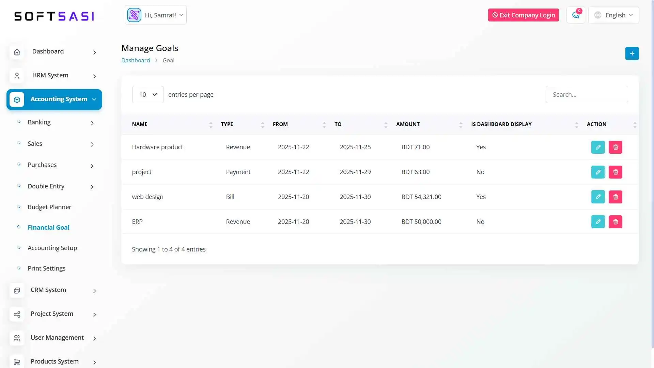Click the HRM System person icon
This screenshot has height=368, width=654.
click(17, 76)
